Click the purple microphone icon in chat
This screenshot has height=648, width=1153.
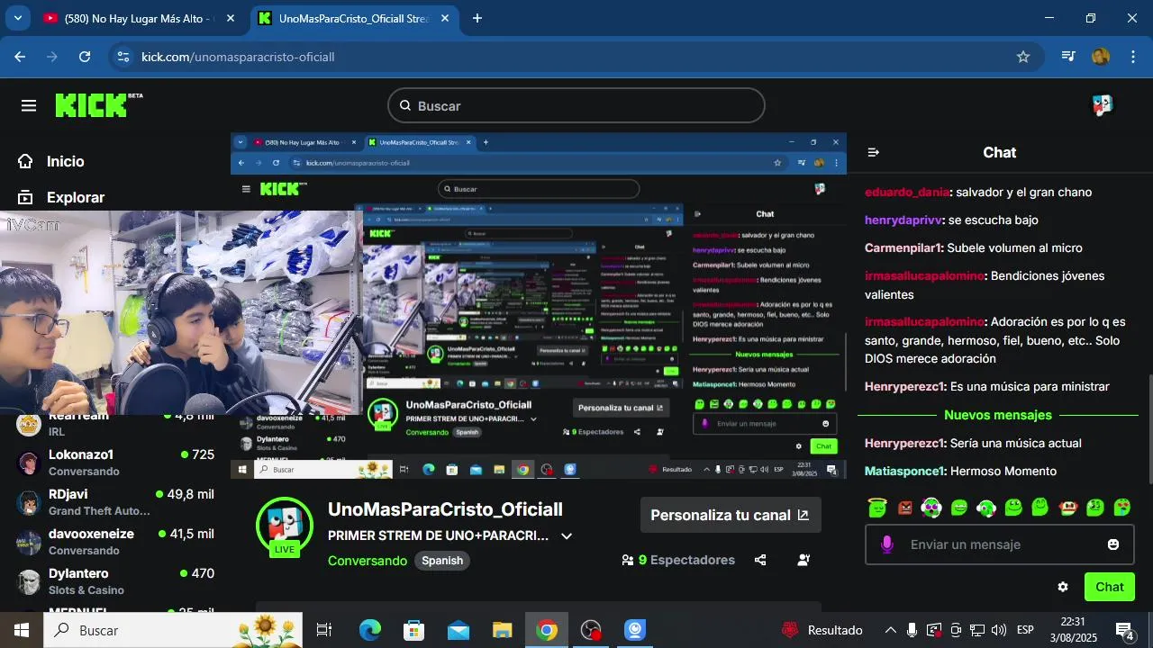click(x=887, y=544)
